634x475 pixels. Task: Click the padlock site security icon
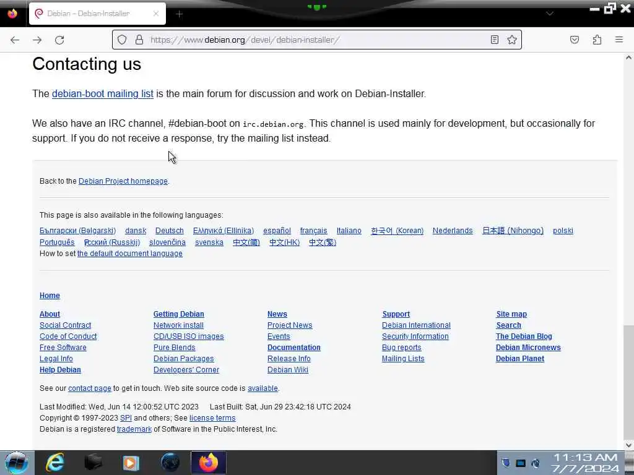click(139, 40)
